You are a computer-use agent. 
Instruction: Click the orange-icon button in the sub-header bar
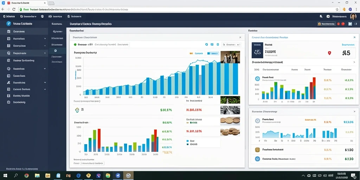pyautogui.click(x=326, y=24)
